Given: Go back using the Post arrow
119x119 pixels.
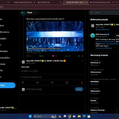Looking at the screenshot, I should tap(22, 12).
